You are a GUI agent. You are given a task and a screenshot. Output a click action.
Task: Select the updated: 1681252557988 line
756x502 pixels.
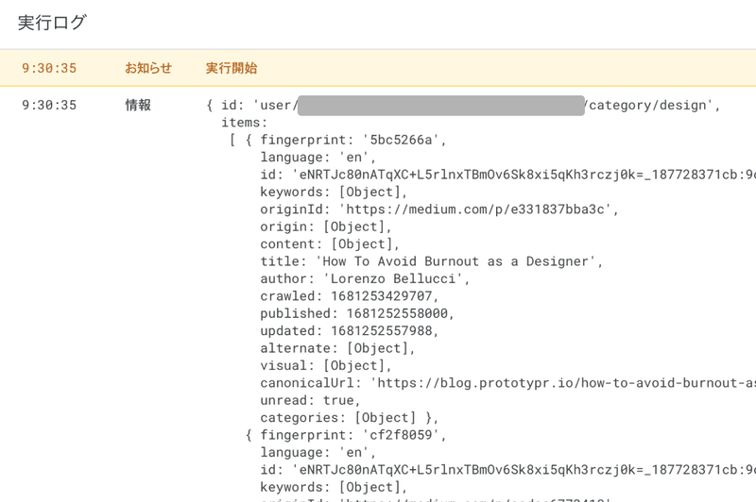(350, 330)
